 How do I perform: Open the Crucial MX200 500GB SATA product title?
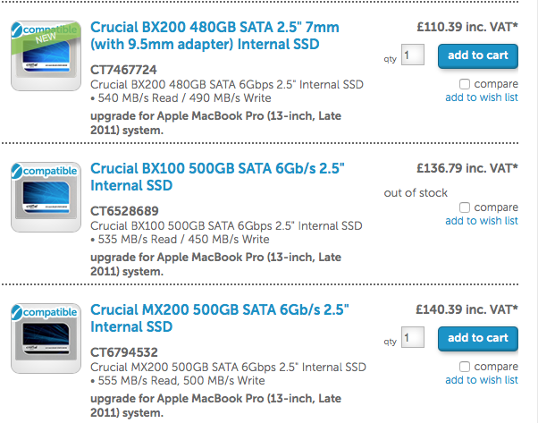coord(219,318)
